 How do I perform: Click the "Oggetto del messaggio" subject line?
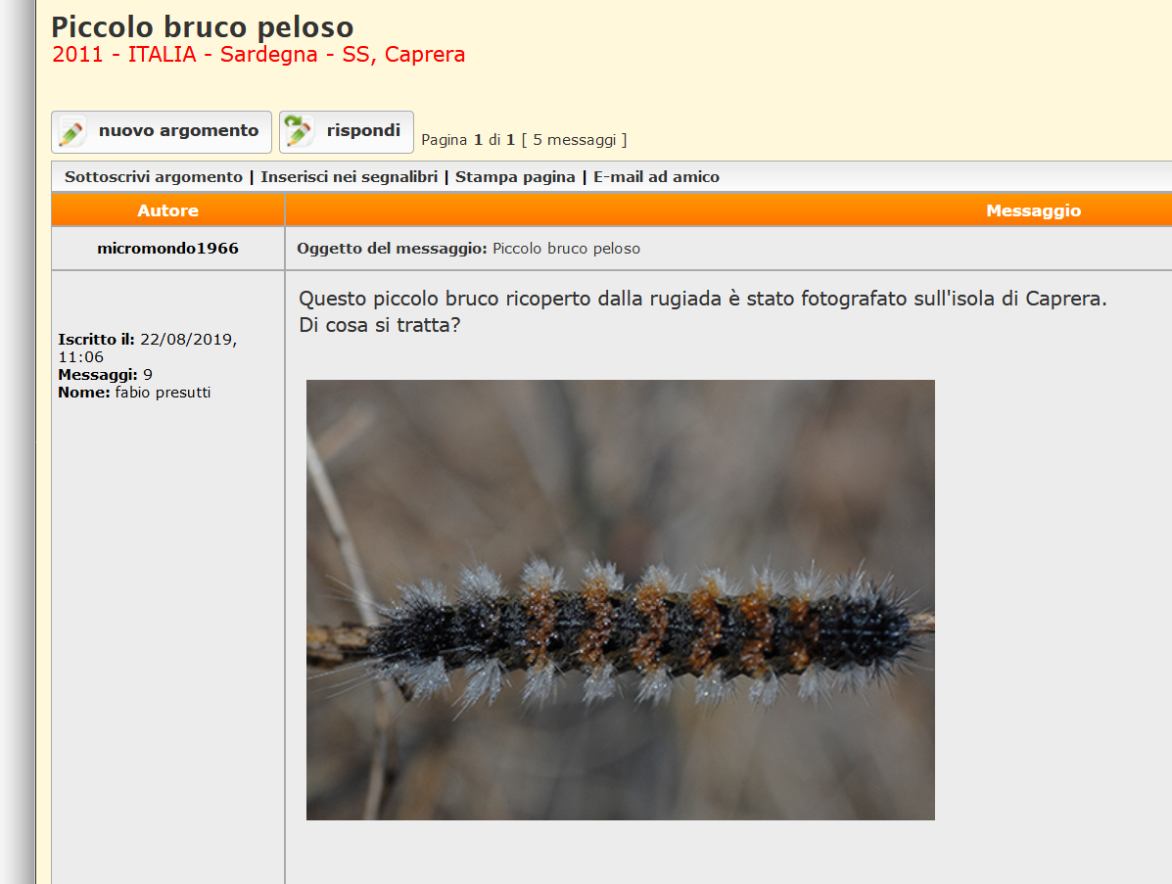point(468,249)
